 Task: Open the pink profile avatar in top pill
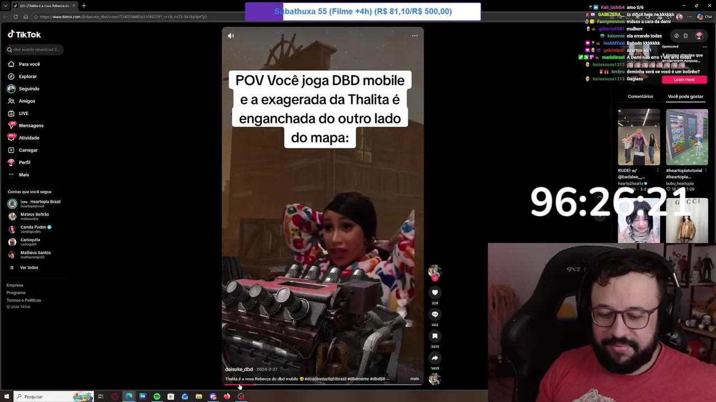[x=699, y=36]
